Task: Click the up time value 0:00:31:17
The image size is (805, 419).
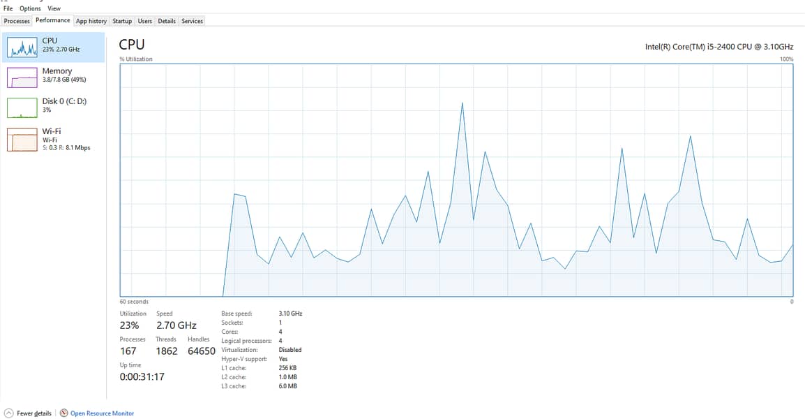Action: pyautogui.click(x=142, y=377)
